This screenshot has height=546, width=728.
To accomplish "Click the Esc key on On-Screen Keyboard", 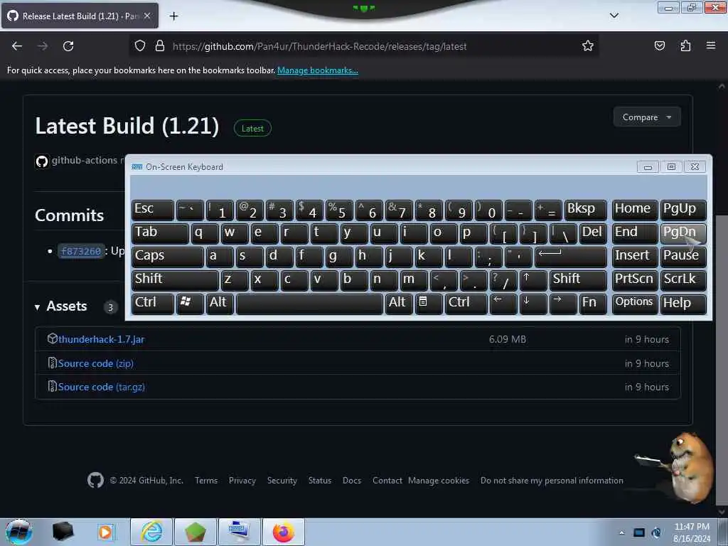I will pyautogui.click(x=153, y=210).
